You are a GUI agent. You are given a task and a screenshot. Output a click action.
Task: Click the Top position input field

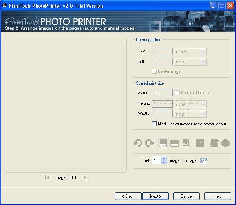click(x=162, y=51)
